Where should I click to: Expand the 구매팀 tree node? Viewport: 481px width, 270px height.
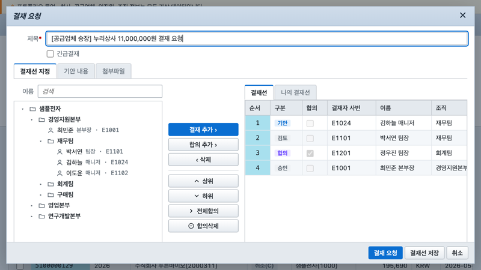41,195
